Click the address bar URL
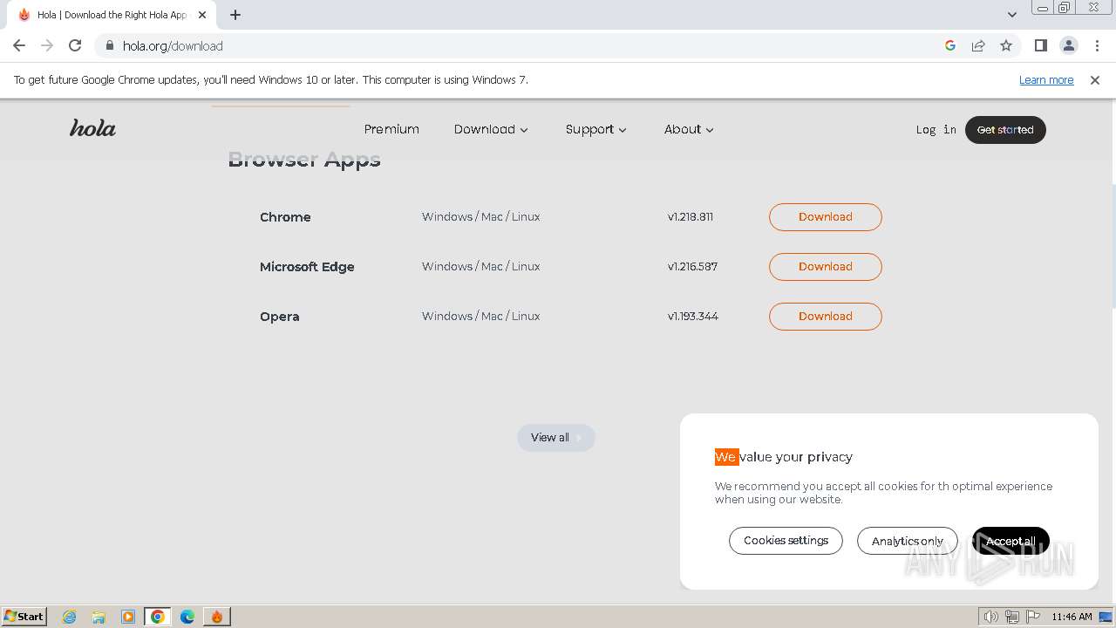 coord(173,45)
